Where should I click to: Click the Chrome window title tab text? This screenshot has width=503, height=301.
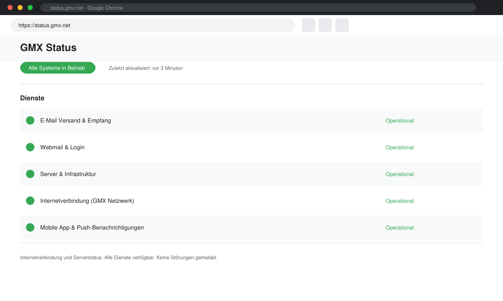(86, 8)
